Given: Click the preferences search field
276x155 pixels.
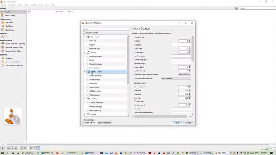Looking at the screenshot, I should coord(106,29).
